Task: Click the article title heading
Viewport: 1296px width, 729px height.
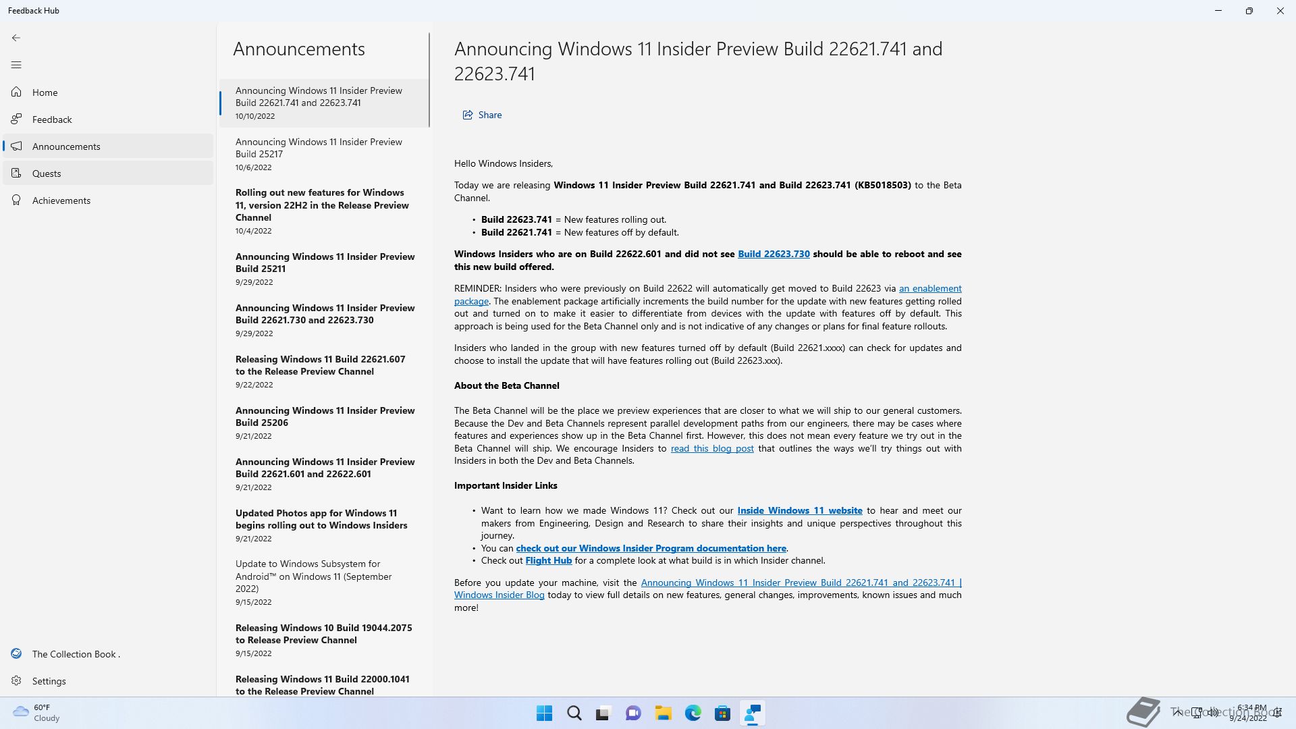Action: pyautogui.click(x=698, y=61)
